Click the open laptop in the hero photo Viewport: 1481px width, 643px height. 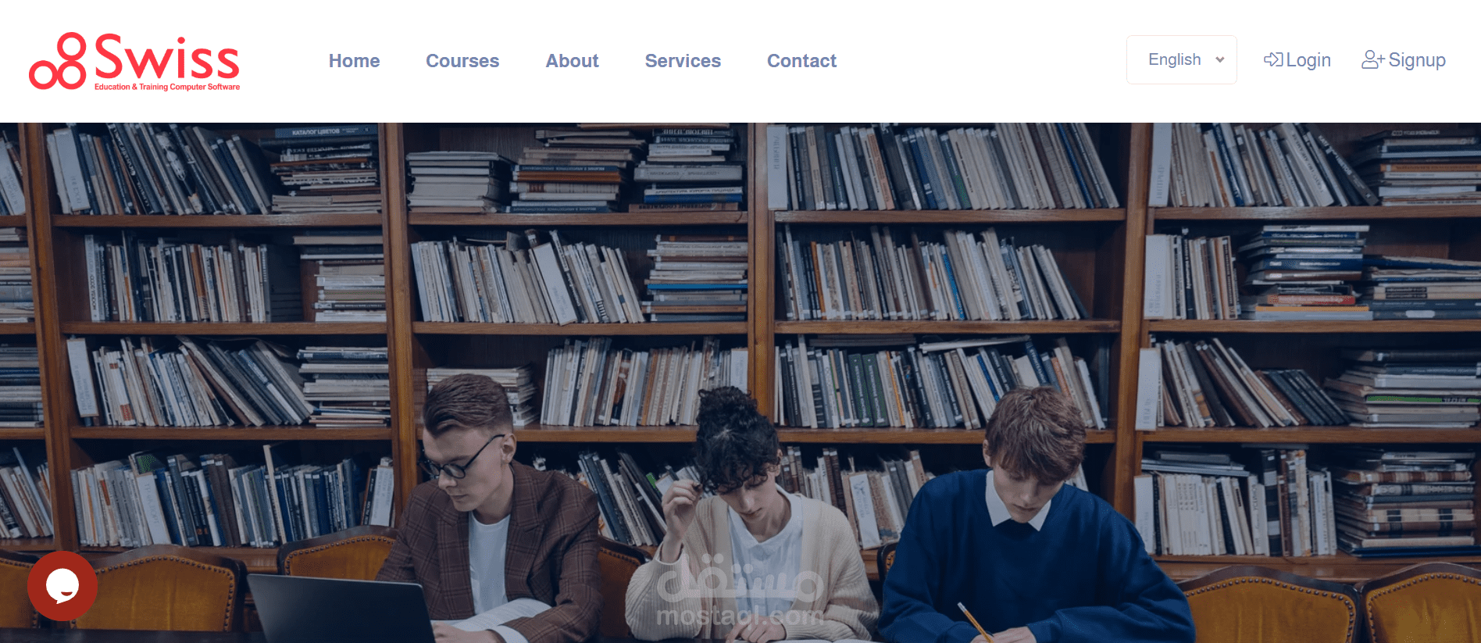[341, 609]
